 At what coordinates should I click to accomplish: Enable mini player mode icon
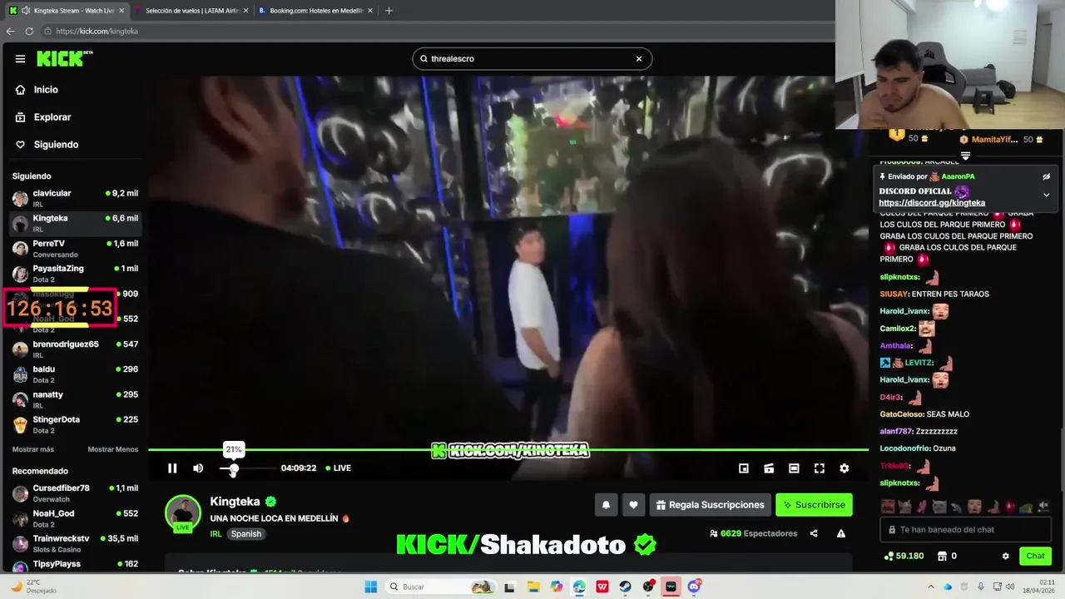point(744,468)
